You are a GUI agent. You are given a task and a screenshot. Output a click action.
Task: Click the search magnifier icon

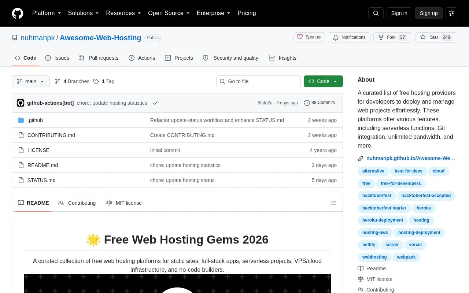pos(376,13)
